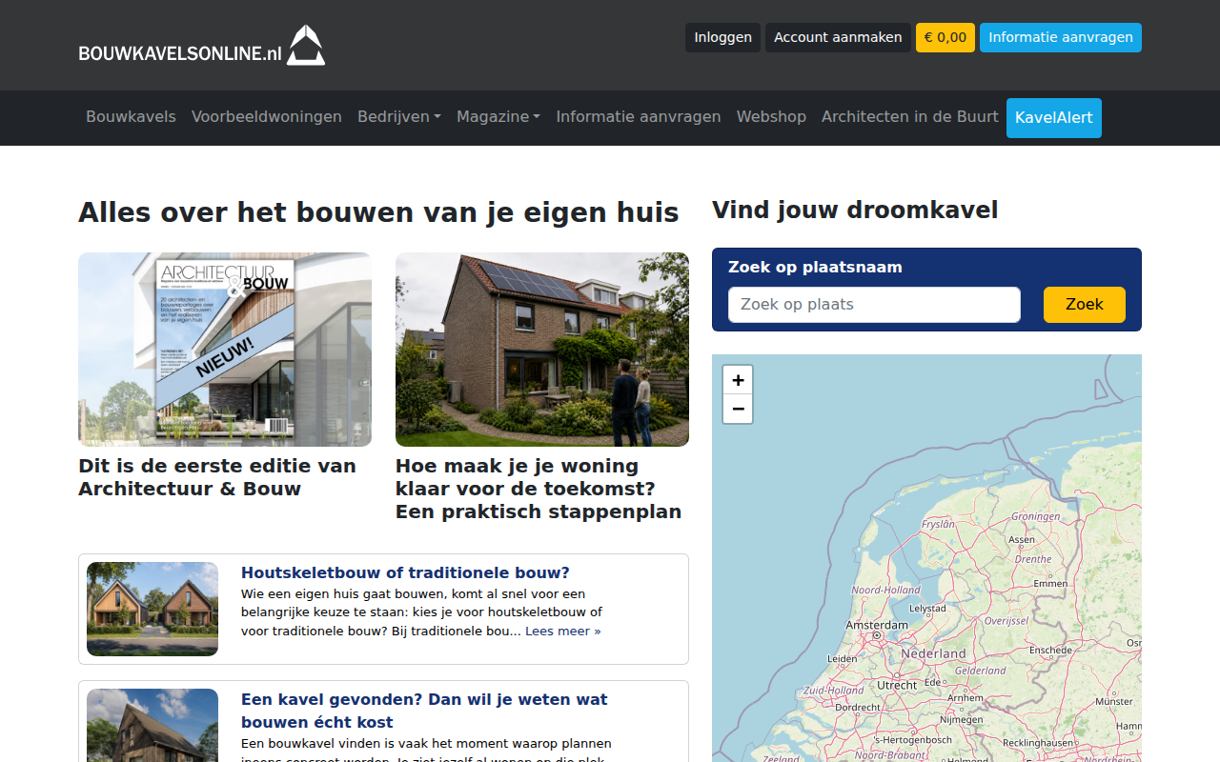Image resolution: width=1220 pixels, height=762 pixels.
Task: Click Groningen label on the map
Action: (x=1035, y=516)
